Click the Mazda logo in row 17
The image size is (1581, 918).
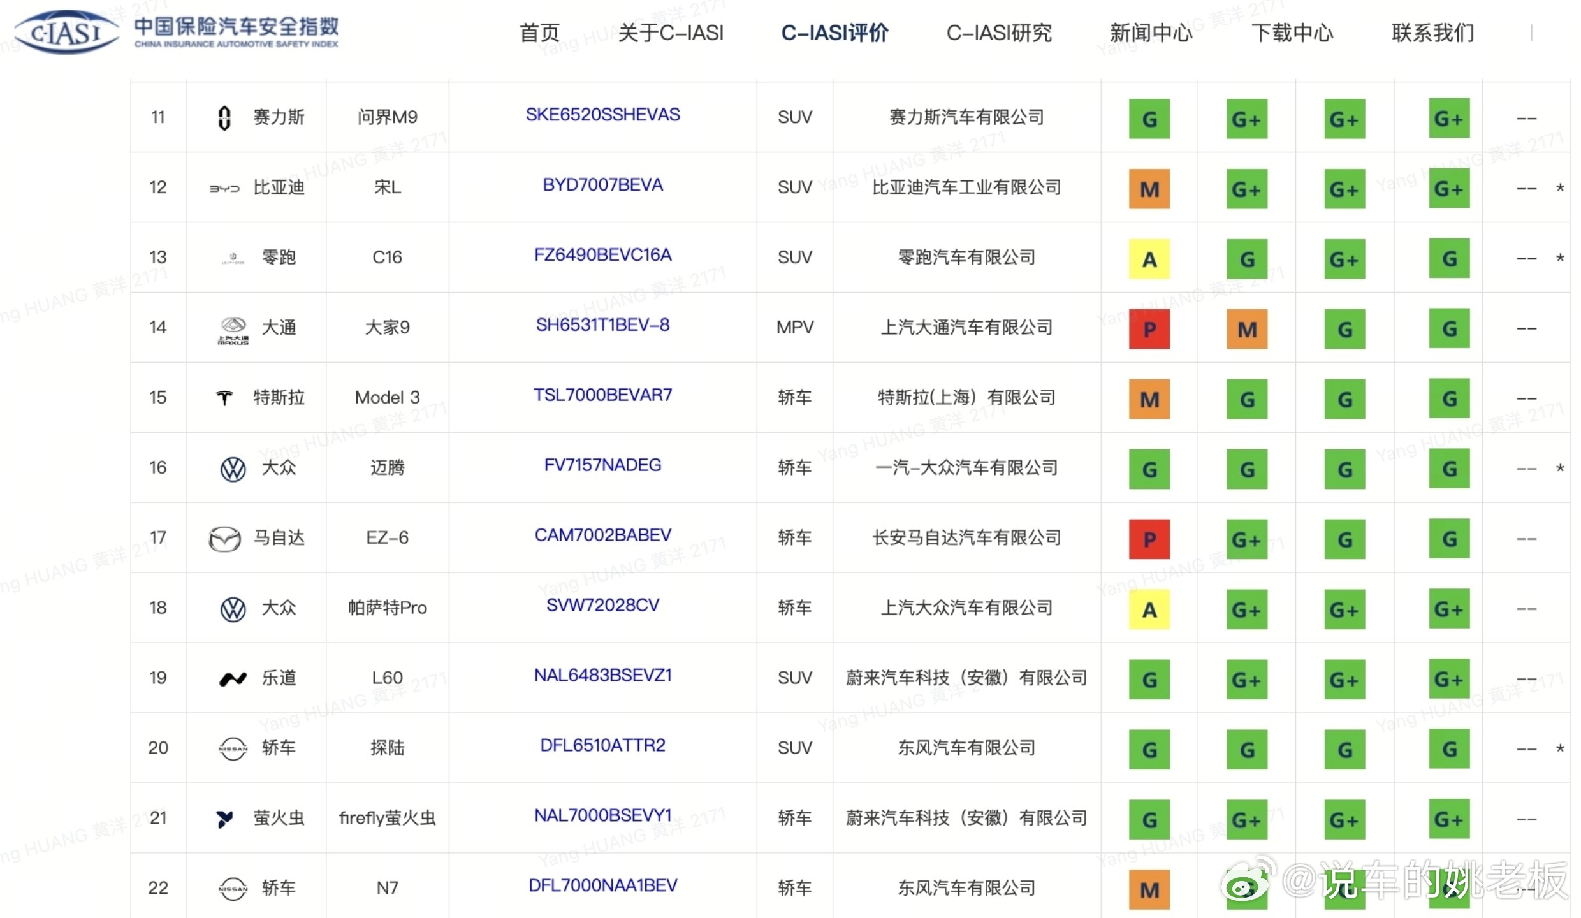tap(224, 539)
